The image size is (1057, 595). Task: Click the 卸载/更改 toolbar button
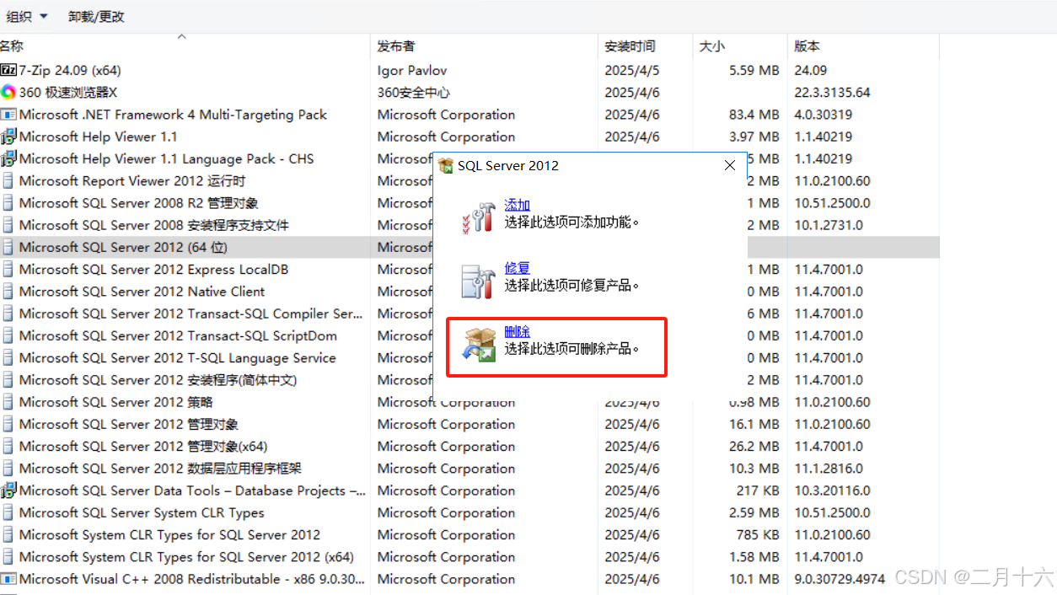point(97,16)
